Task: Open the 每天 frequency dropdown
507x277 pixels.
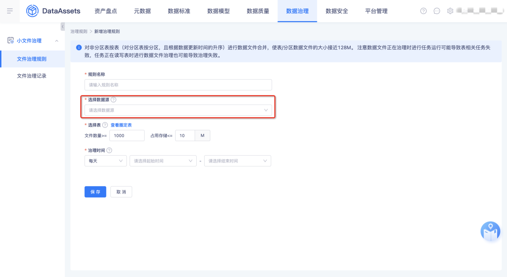Action: click(106, 161)
